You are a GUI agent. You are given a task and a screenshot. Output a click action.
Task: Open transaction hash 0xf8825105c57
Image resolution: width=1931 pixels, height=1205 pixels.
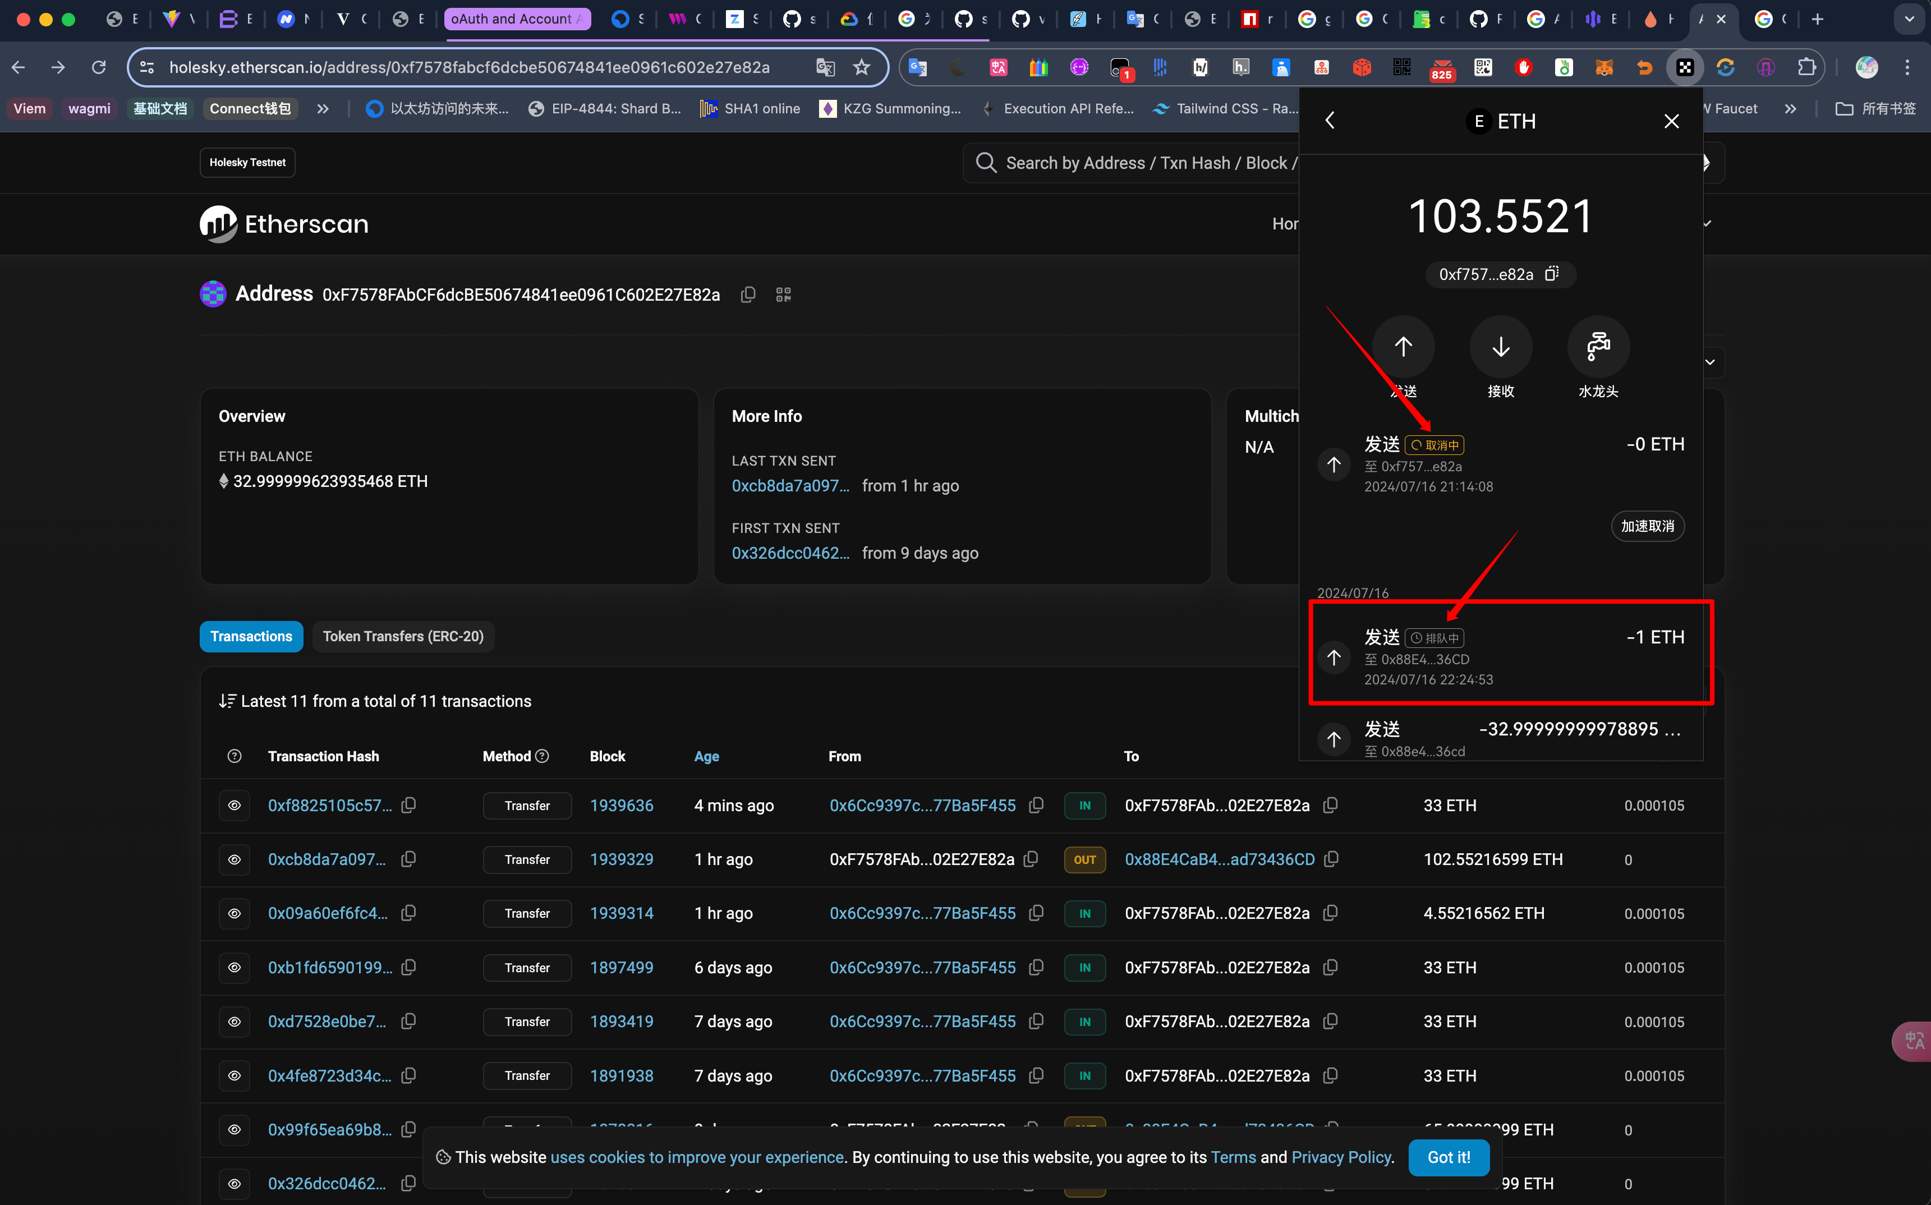pos(330,806)
